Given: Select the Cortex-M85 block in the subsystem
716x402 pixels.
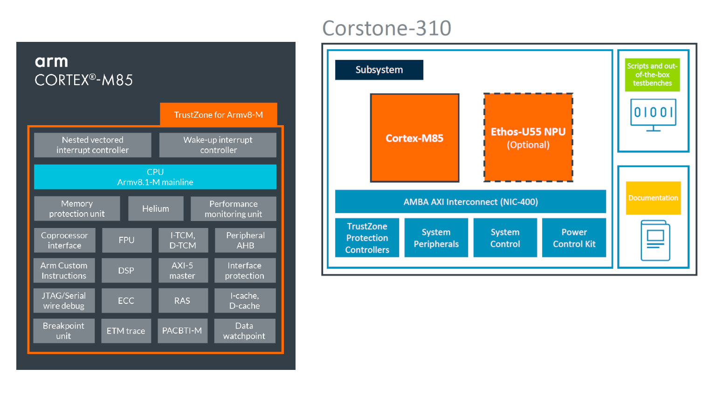Looking at the screenshot, I should [x=414, y=137].
